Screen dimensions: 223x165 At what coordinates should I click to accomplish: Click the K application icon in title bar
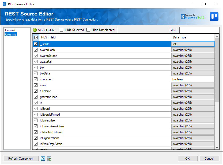click(x=5, y=4)
